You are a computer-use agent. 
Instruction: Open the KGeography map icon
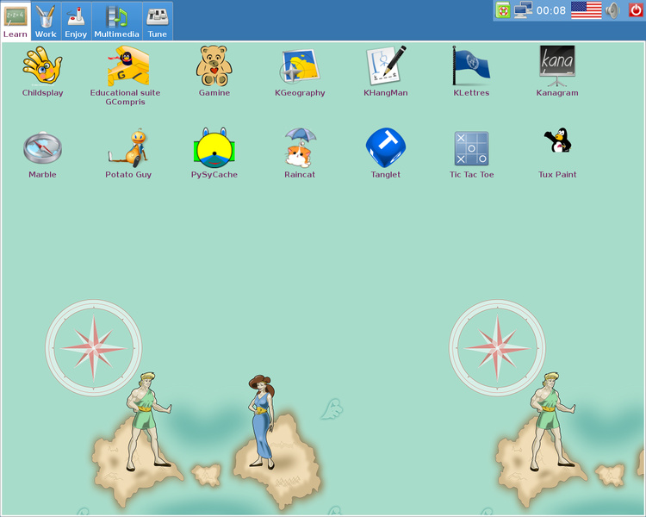pos(300,66)
